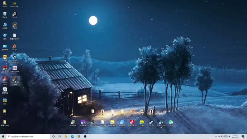Select the Three Kingdoms game shortcut below The Isle
The width and height of the screenshot is (247, 139).
click(x=15, y=26)
